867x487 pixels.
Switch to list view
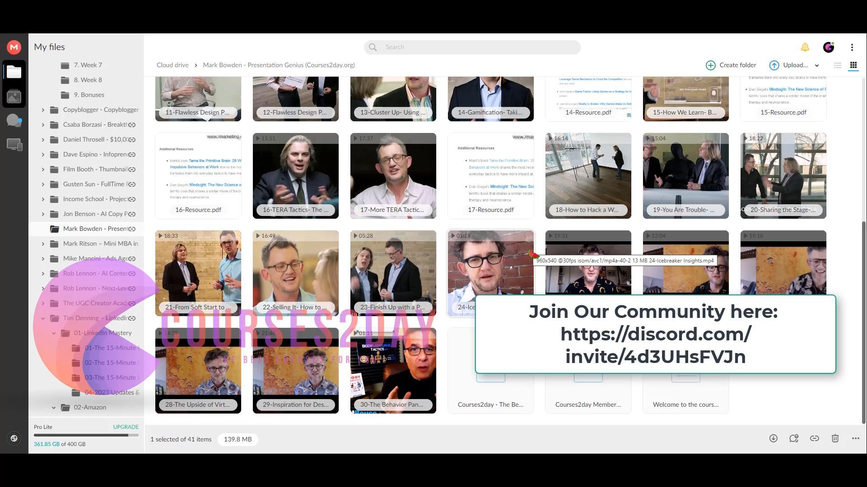click(838, 65)
